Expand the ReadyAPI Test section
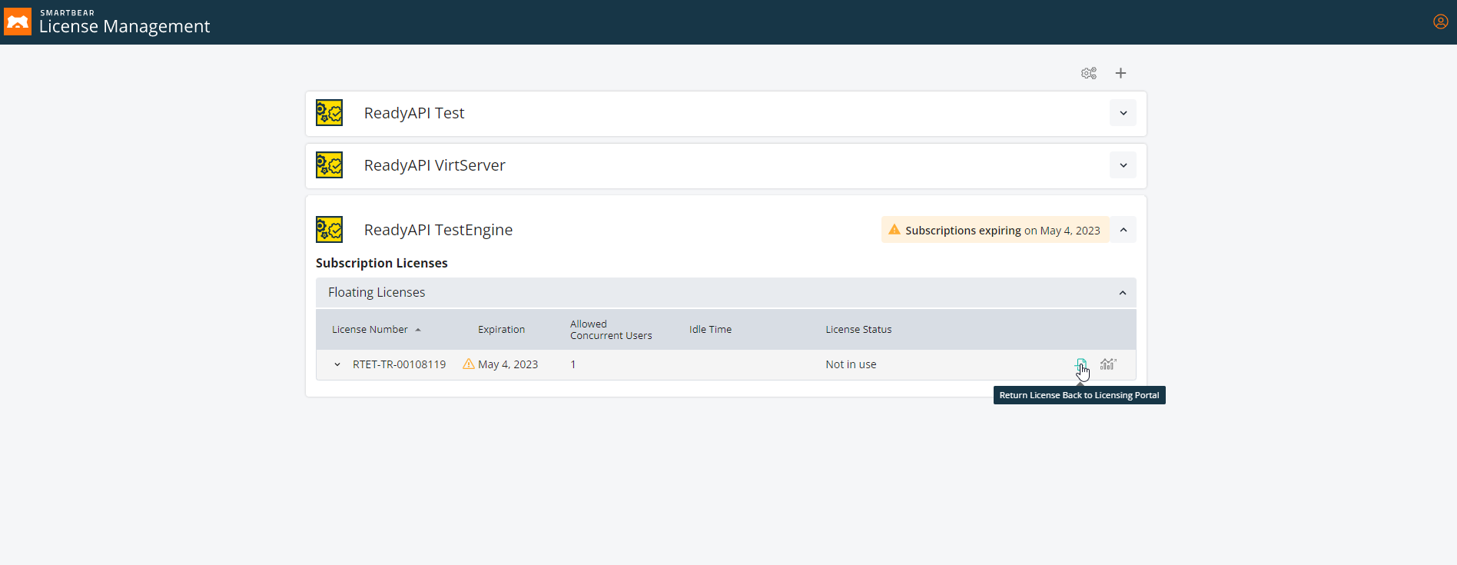1457x565 pixels. coord(1123,113)
